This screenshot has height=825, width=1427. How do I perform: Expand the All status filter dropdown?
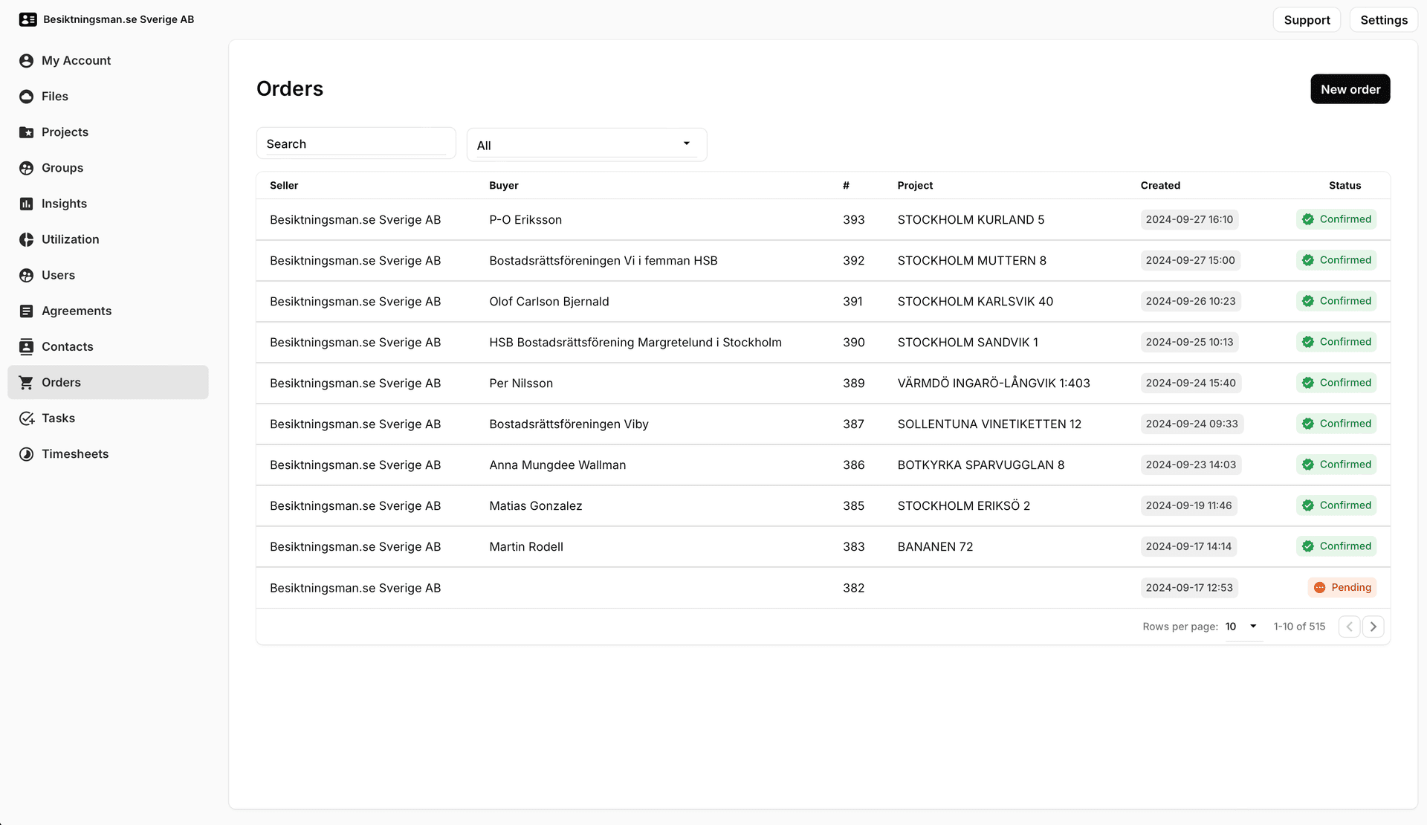(586, 145)
